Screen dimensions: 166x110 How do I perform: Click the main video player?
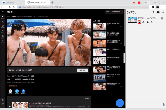49,42
